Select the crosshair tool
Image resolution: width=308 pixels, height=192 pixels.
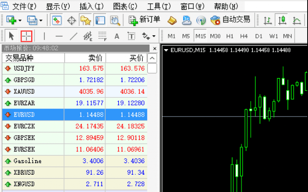(26, 36)
